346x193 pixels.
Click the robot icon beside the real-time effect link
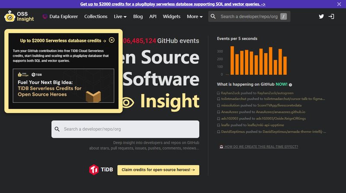(x=221, y=147)
